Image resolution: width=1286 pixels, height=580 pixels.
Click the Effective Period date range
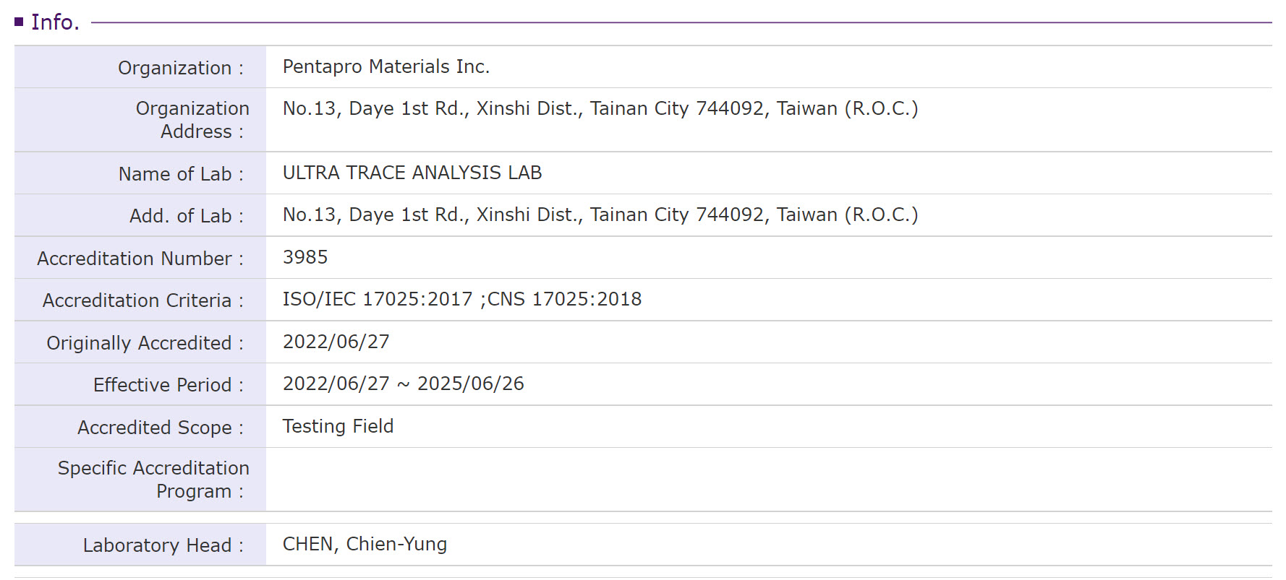click(403, 384)
